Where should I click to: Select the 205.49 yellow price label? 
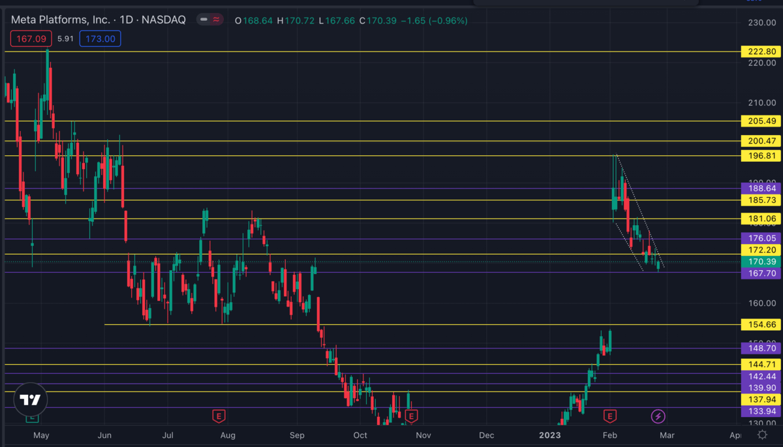pos(761,121)
